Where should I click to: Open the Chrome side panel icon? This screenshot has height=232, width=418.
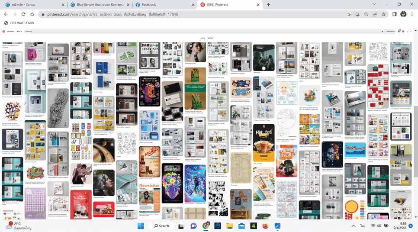click(x=395, y=14)
